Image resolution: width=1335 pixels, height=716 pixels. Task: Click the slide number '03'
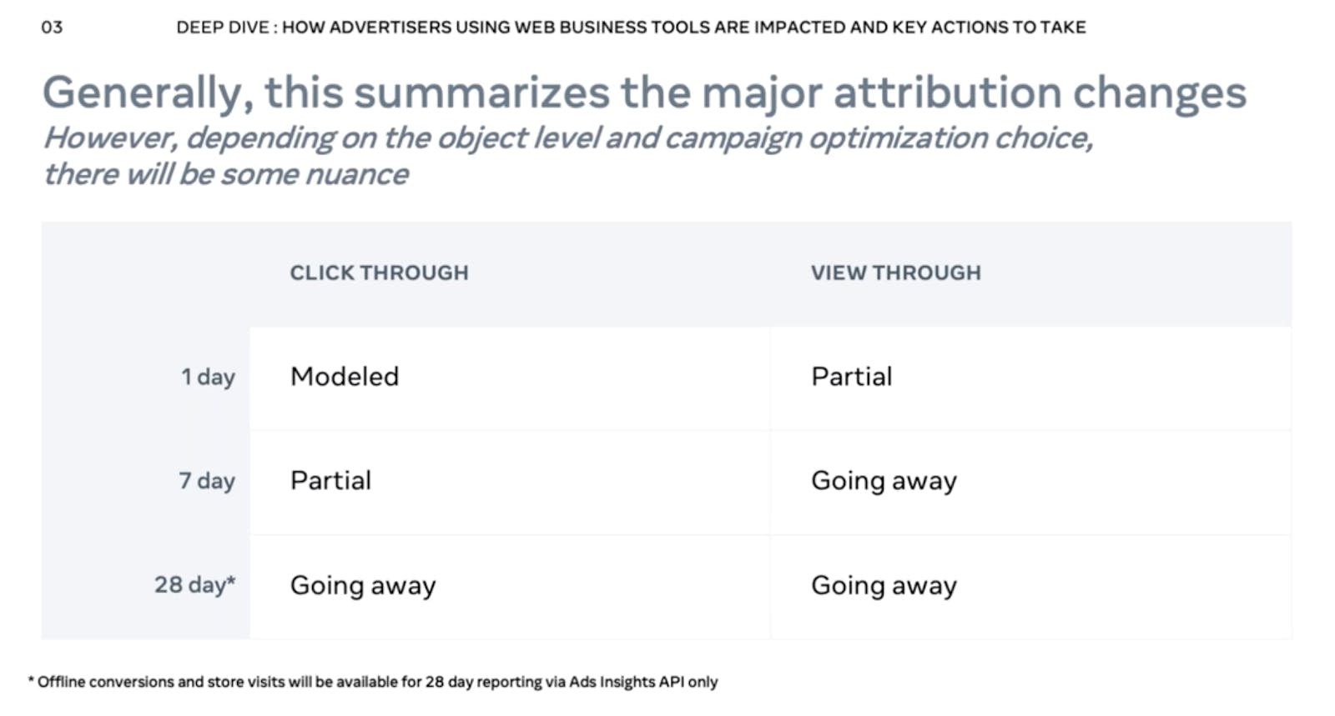click(x=52, y=28)
